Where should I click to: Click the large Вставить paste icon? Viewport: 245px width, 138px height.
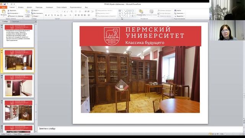click(3, 12)
